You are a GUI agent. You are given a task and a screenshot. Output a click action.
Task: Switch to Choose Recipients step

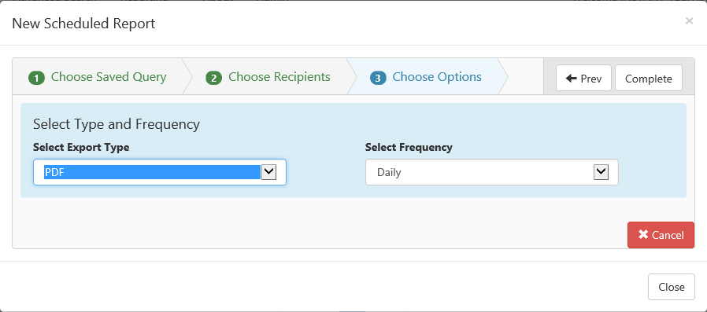(279, 77)
